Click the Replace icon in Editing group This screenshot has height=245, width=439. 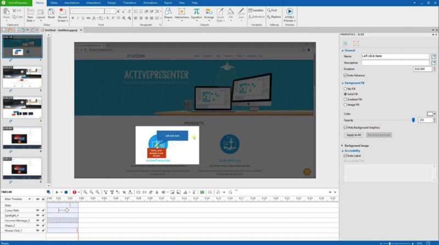pyautogui.click(x=269, y=17)
